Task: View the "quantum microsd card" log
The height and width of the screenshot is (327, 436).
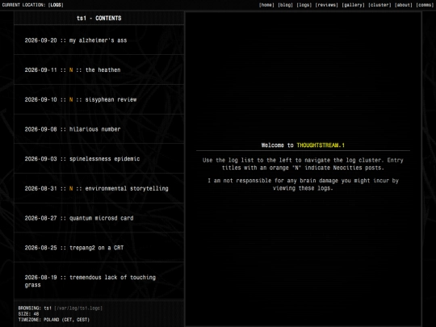Action: [x=99, y=218]
